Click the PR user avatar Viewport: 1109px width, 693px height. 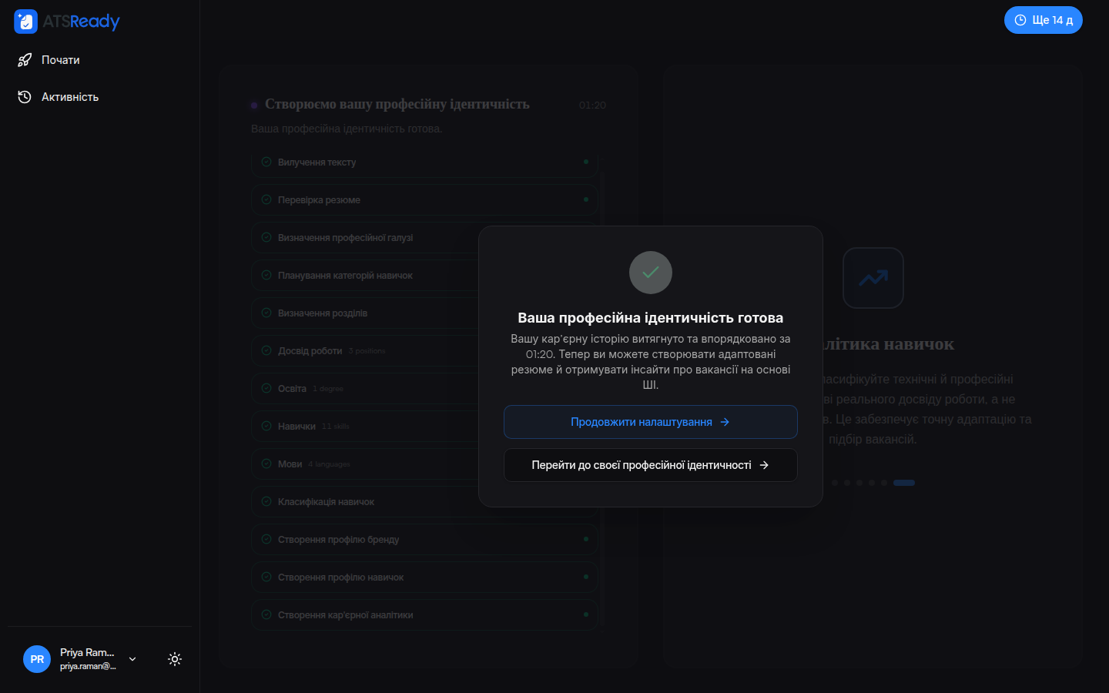coord(37,659)
